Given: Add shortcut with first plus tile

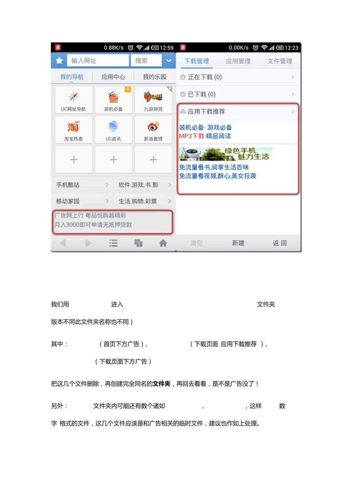Looking at the screenshot, I should pos(74,159).
